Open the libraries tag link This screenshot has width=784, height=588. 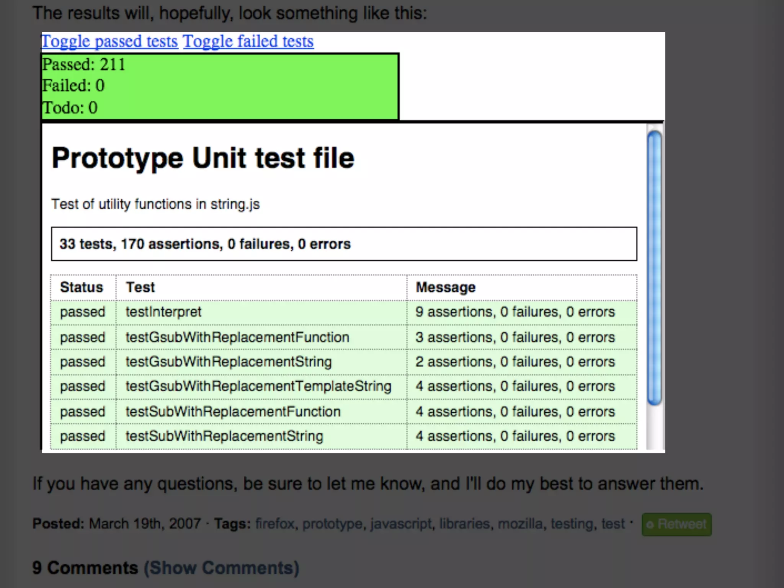point(464,524)
